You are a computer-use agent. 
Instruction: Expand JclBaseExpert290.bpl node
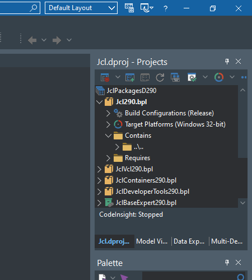(x=99, y=203)
